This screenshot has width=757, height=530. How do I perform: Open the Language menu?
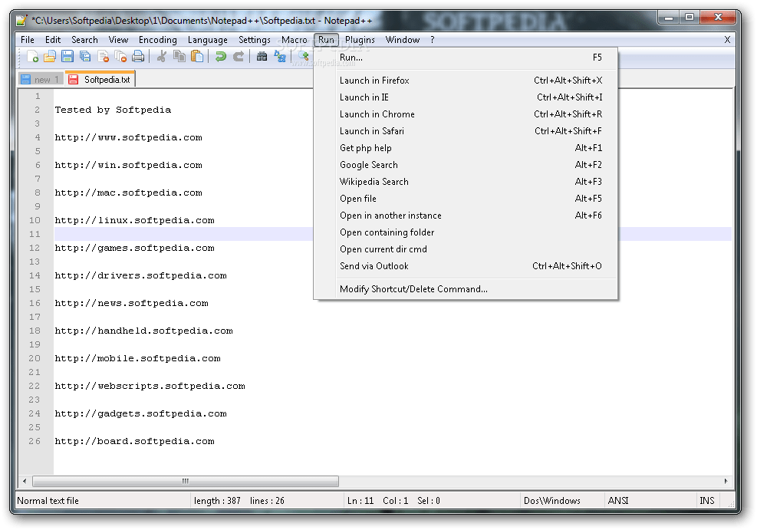coord(207,39)
